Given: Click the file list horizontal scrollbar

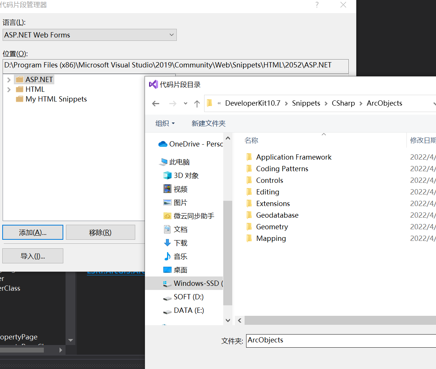Looking at the screenshot, I should coord(340,320).
